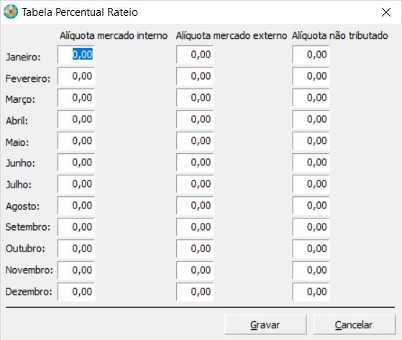Focus Agosto mercado interno field
This screenshot has height=340, width=402.
tap(76, 206)
